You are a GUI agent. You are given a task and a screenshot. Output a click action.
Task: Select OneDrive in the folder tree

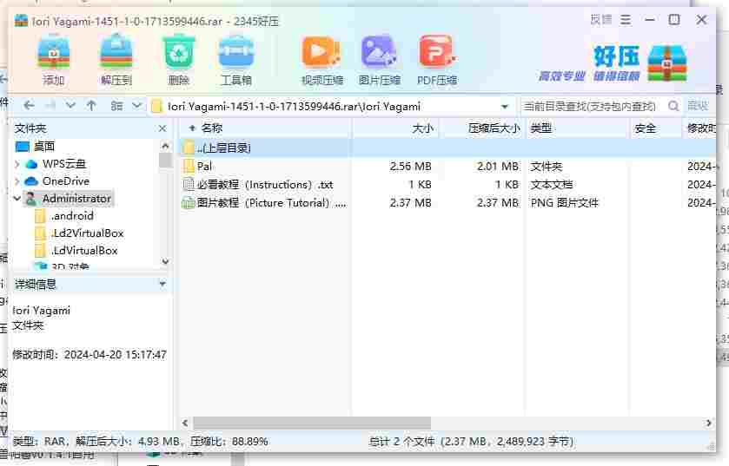[56, 181]
